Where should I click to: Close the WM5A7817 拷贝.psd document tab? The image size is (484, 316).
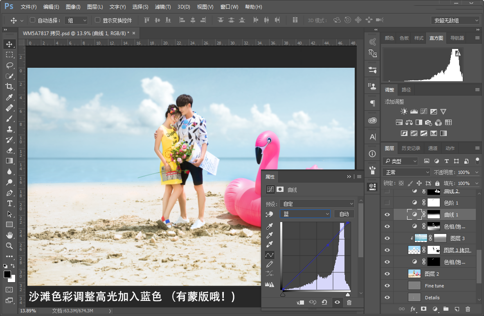tap(134, 33)
